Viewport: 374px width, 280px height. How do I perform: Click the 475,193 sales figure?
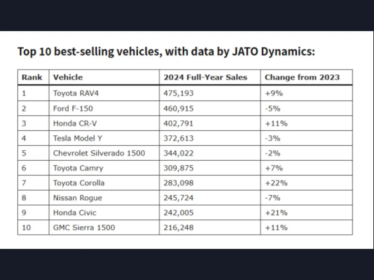179,93
